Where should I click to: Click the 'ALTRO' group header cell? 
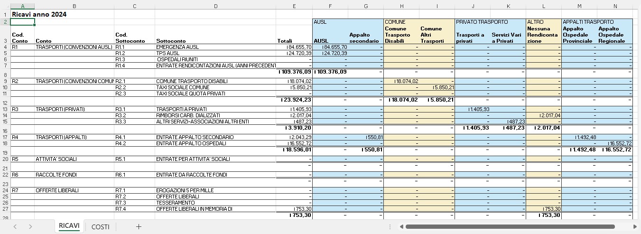pos(544,22)
